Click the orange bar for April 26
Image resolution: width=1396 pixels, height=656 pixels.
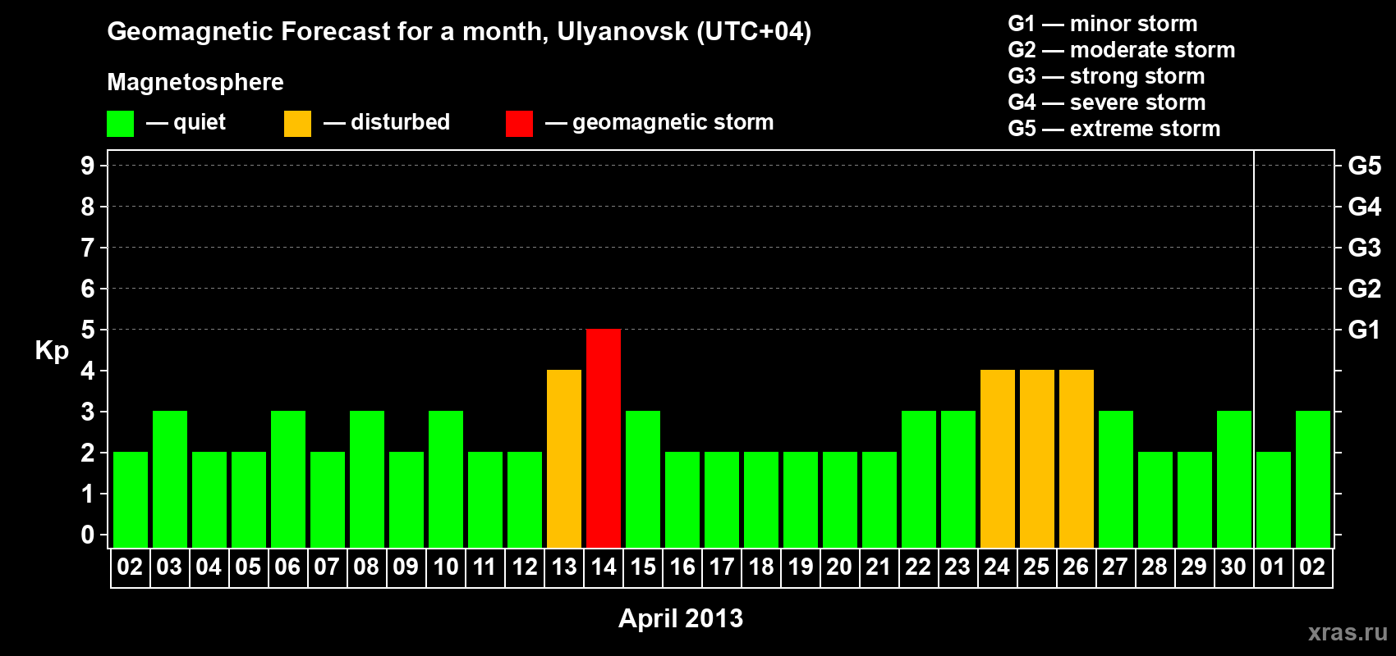[1077, 458]
